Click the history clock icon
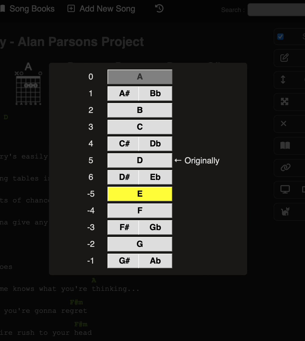Image resolution: width=305 pixels, height=341 pixels. point(159,9)
